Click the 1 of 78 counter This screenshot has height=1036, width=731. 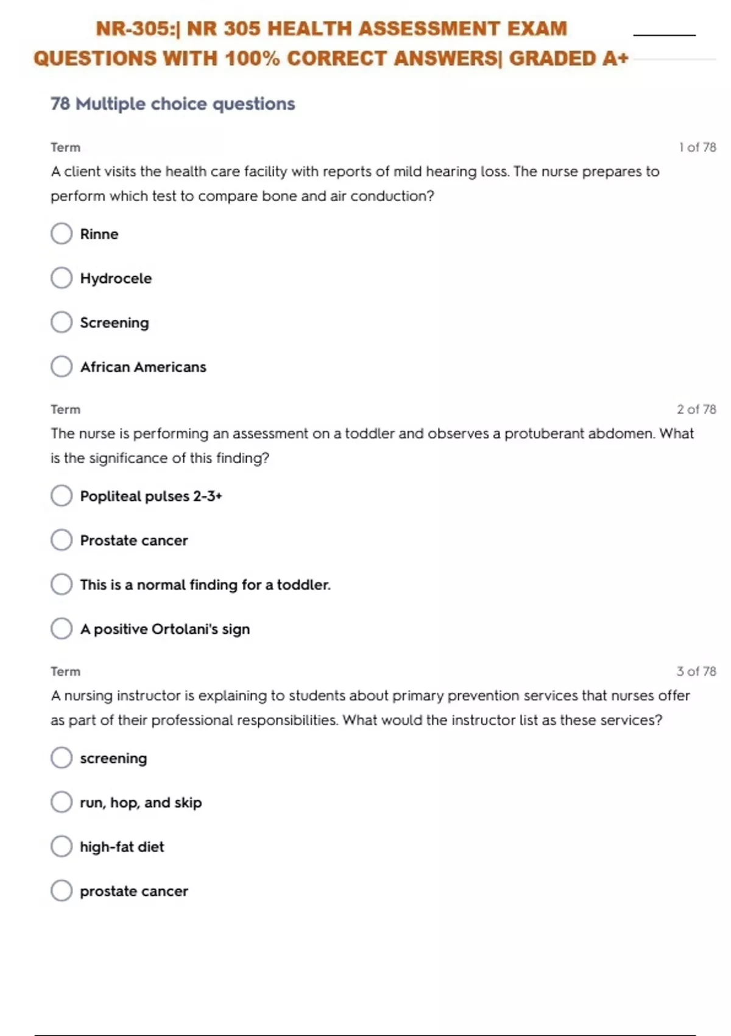pyautogui.click(x=697, y=147)
